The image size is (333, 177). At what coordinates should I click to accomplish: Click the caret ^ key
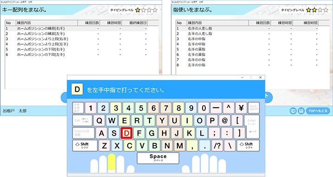229,108
